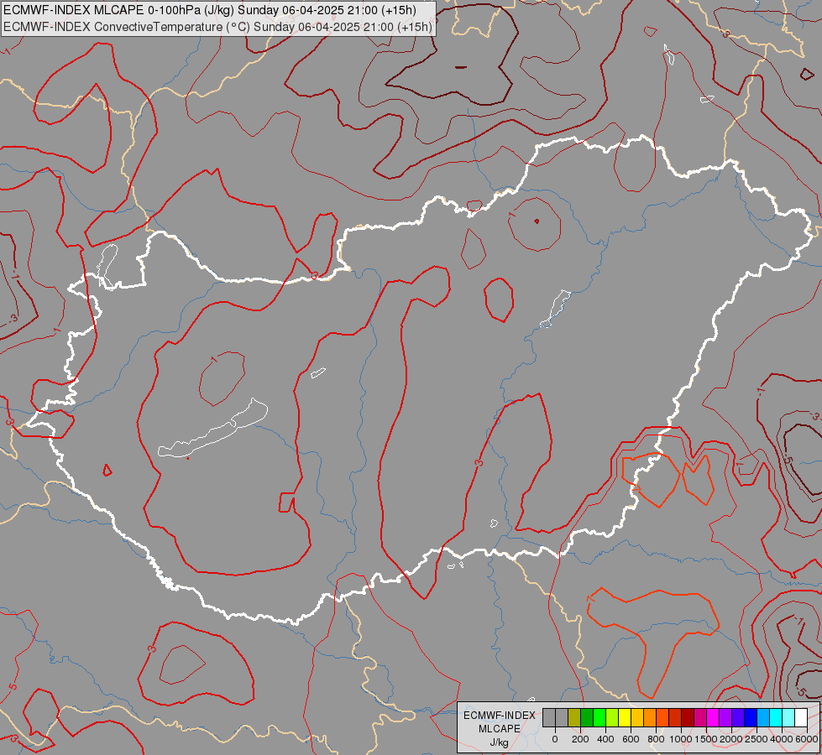Click the orange swatch ending at 800
The width and height of the screenshot is (822, 755).
(650, 717)
